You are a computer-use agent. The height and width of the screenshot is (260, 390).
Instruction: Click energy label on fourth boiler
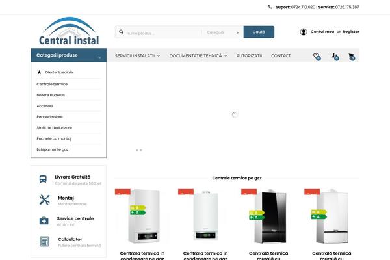(319, 214)
